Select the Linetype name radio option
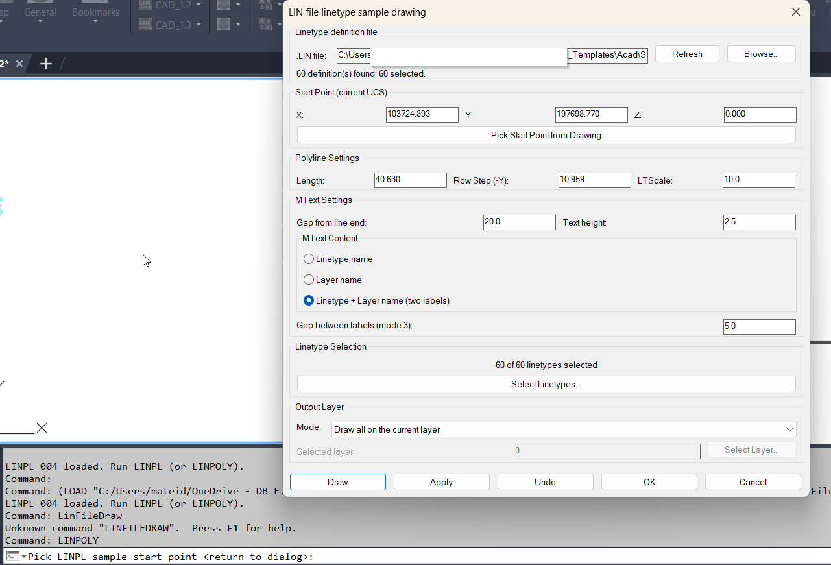The image size is (831, 565). (x=309, y=259)
